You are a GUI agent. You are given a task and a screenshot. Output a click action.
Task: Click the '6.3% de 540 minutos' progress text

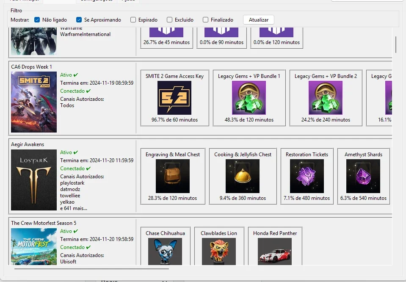[x=363, y=198]
